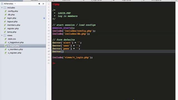
Task: Click the $error['alert'] code line
Action: pos(67,43)
